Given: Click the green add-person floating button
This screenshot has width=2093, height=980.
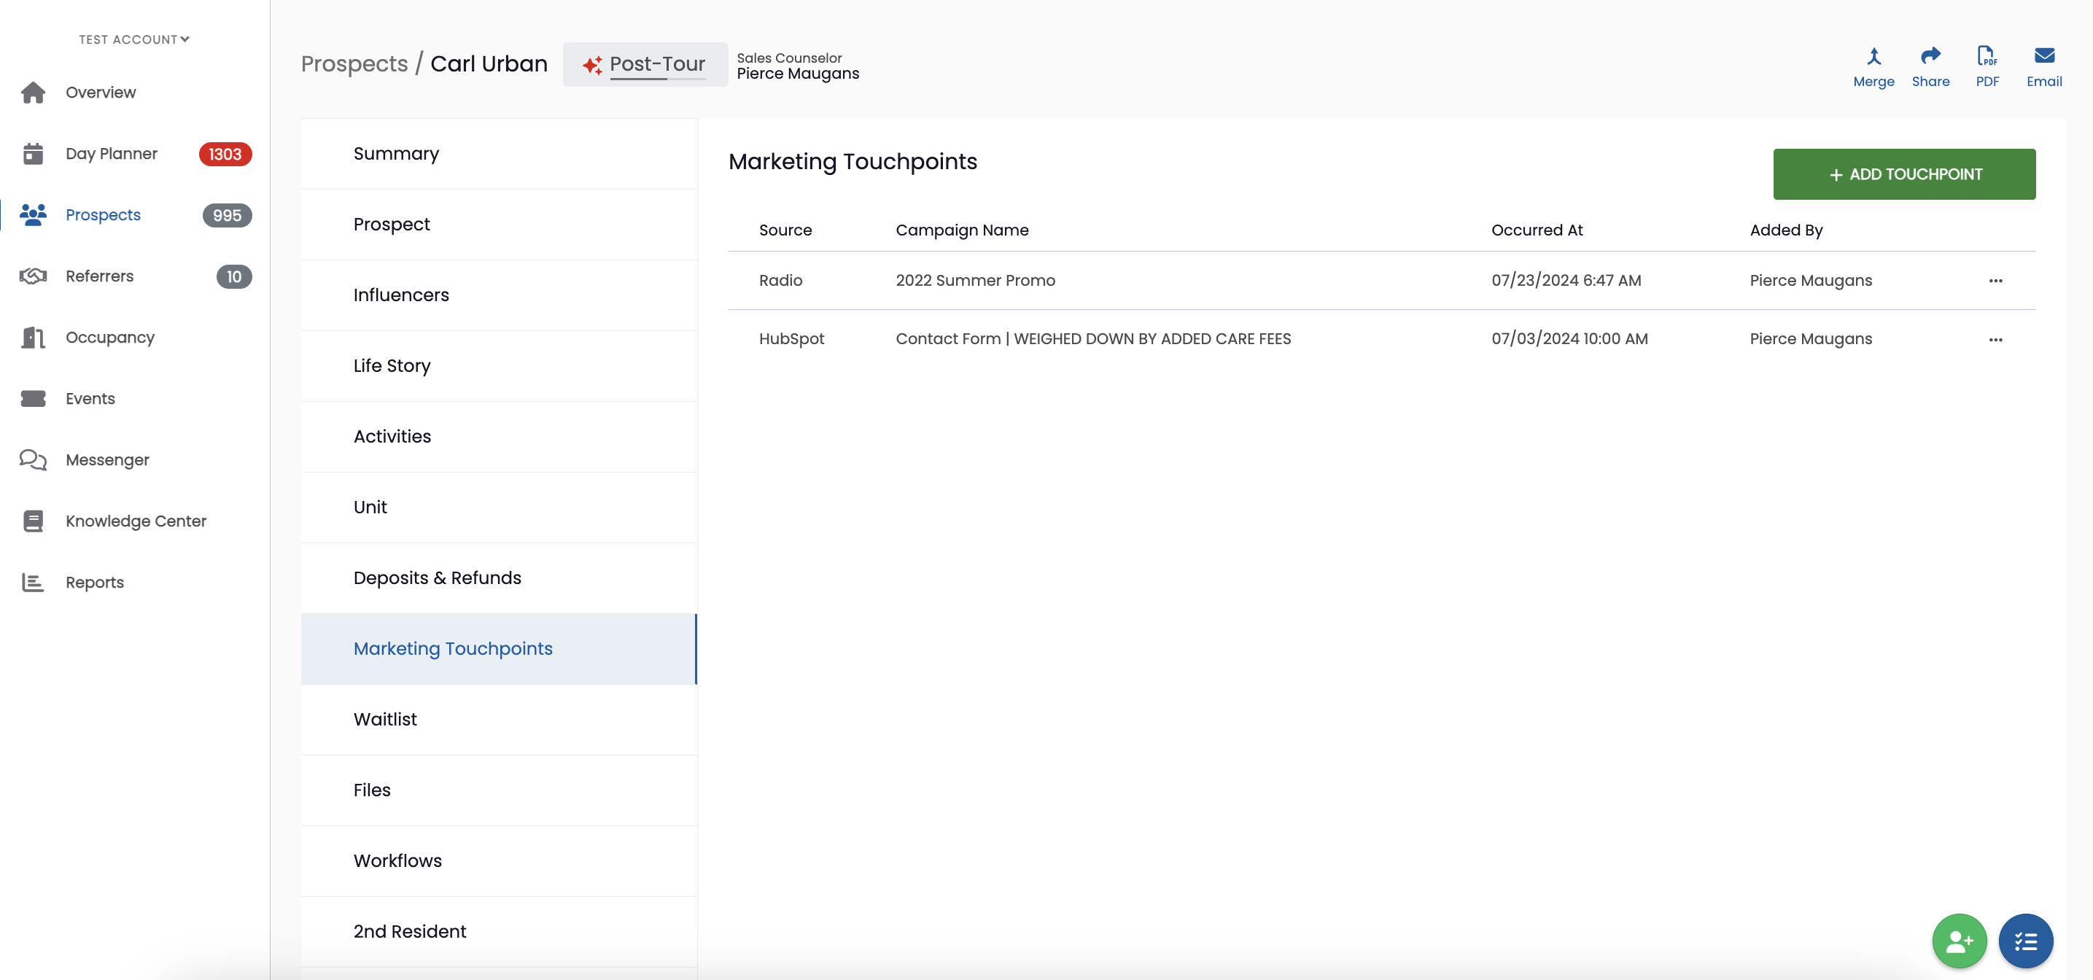Looking at the screenshot, I should pyautogui.click(x=1959, y=941).
